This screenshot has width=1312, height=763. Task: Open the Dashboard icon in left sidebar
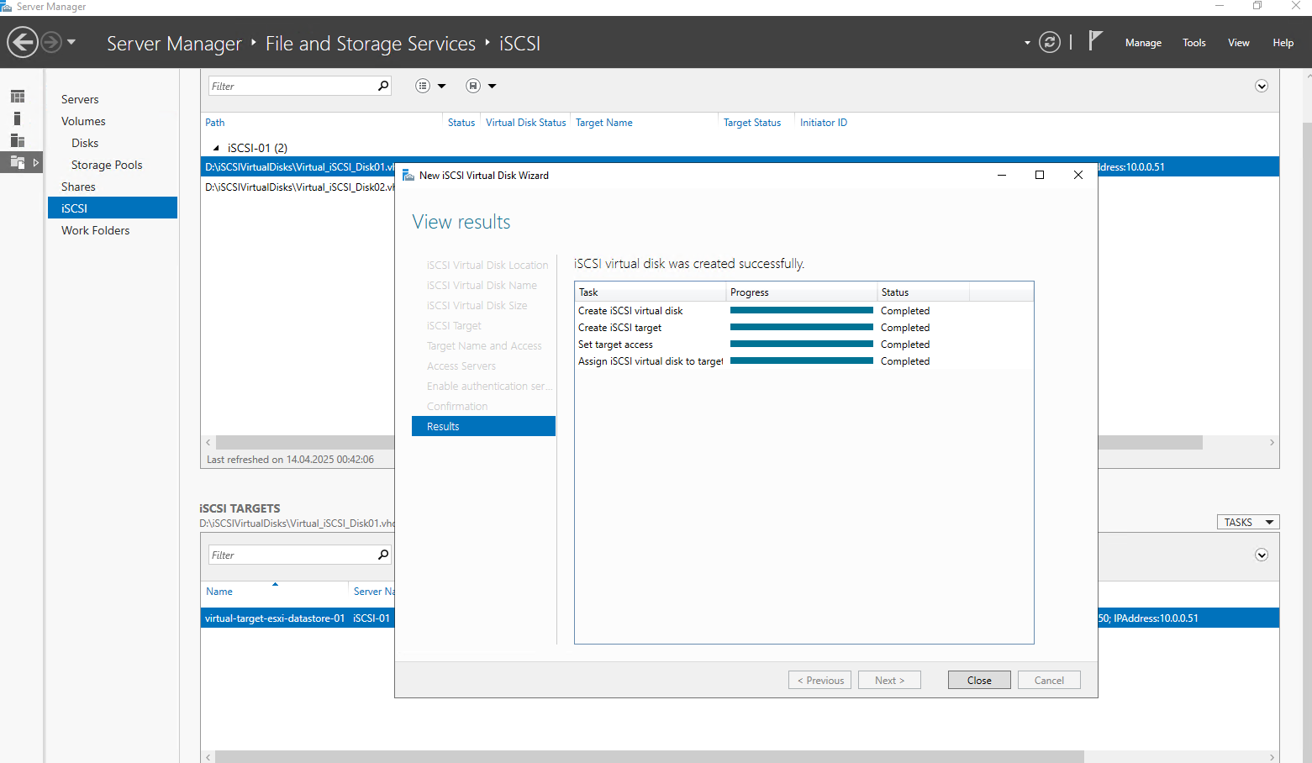(18, 97)
